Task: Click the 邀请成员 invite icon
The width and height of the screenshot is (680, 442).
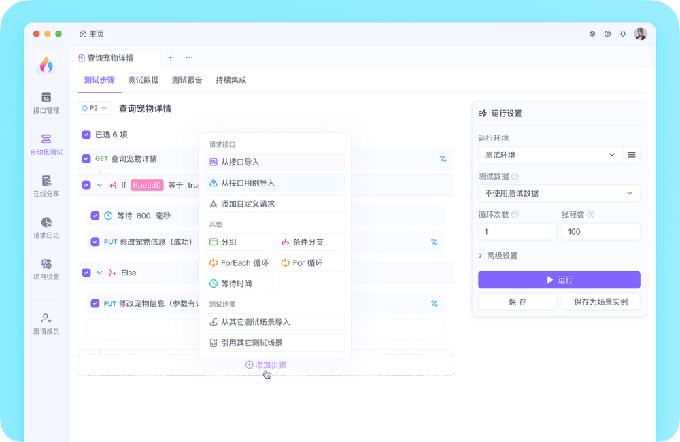Action: point(46,322)
